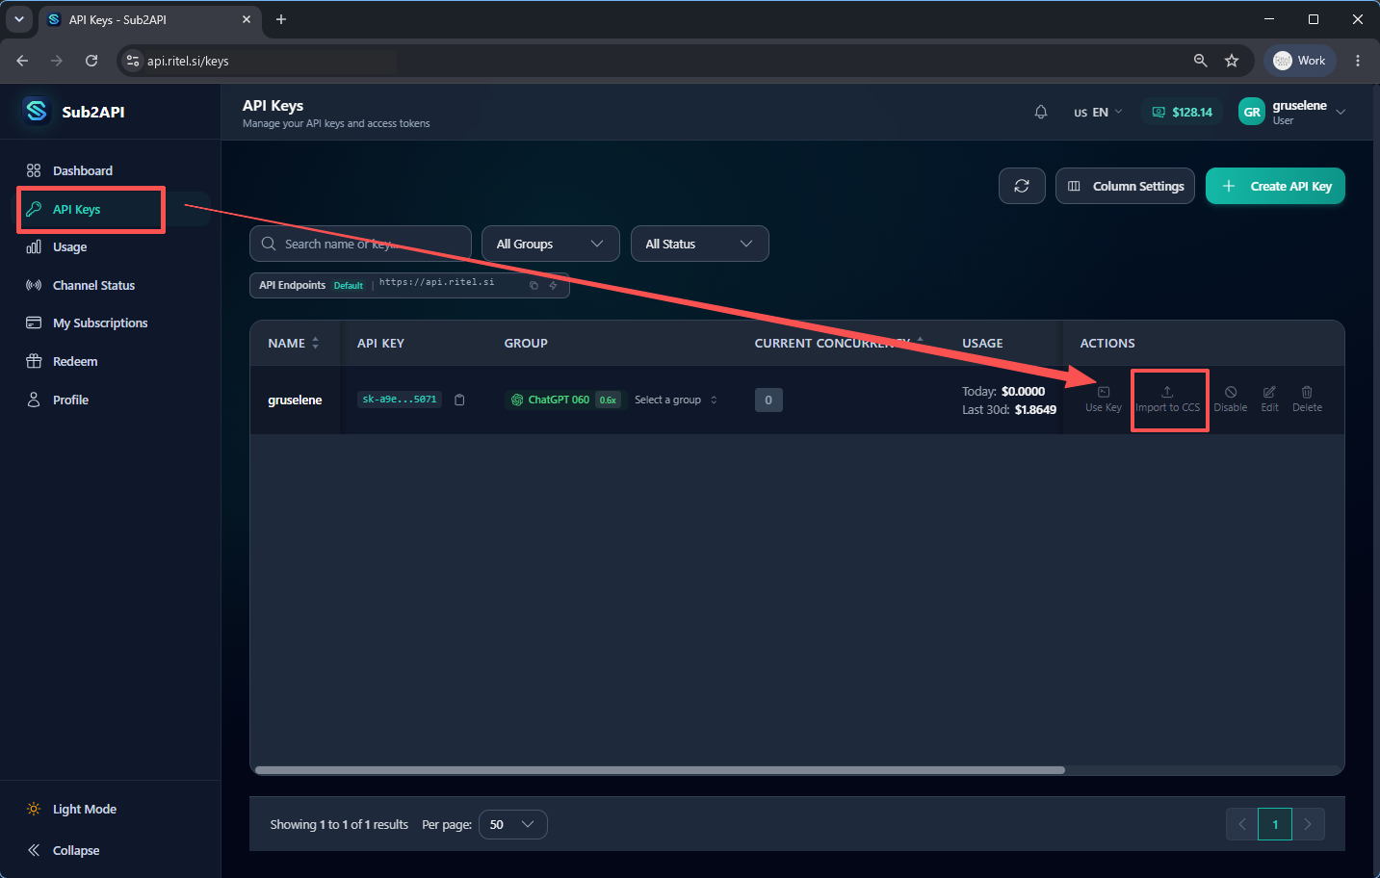This screenshot has height=878, width=1380.
Task: Collapse the sidebar
Action: [63, 850]
